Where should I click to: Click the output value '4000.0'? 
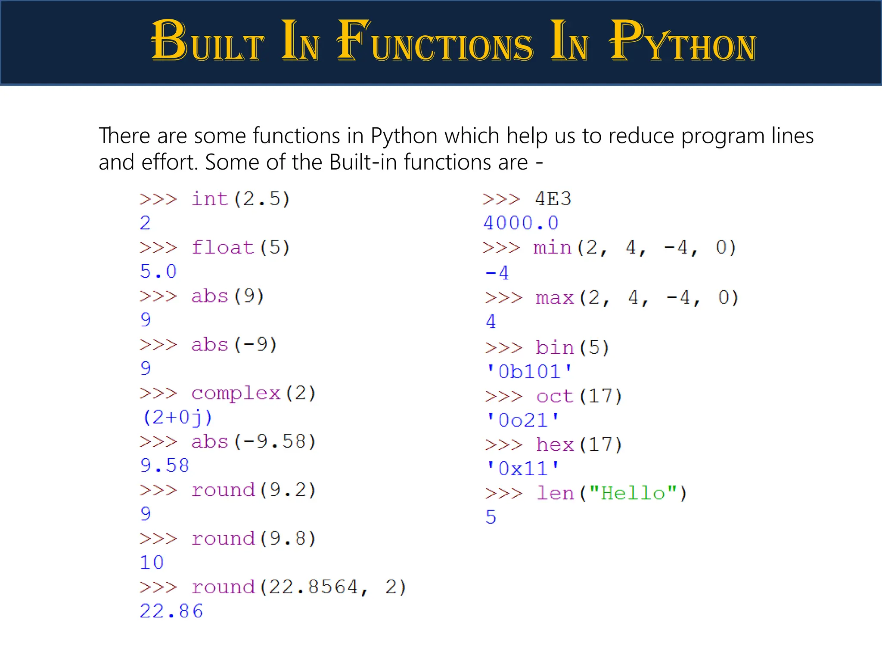[521, 223]
